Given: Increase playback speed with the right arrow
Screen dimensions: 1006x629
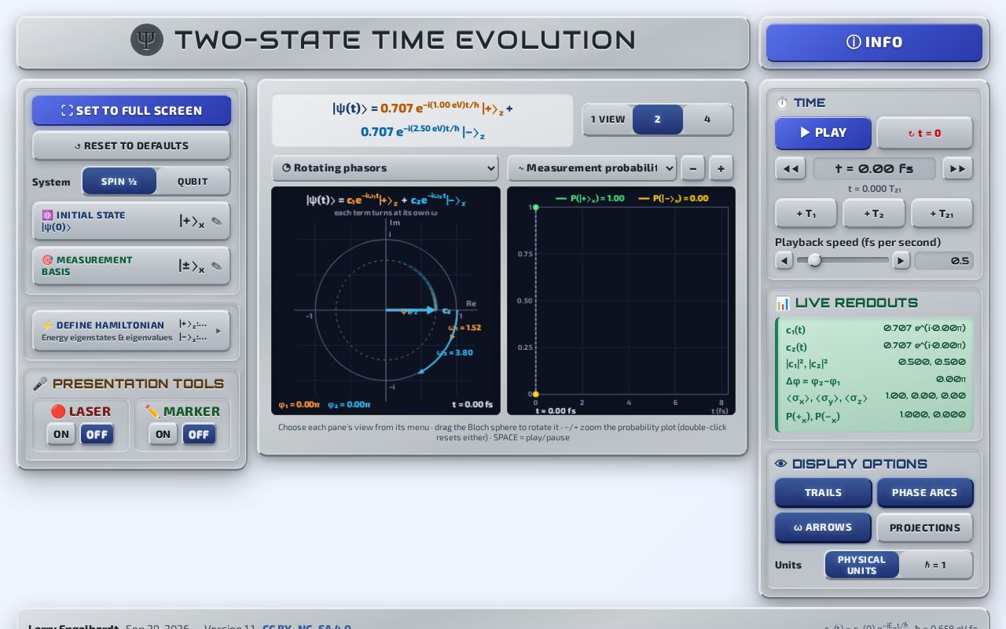Looking at the screenshot, I should pyautogui.click(x=901, y=260).
